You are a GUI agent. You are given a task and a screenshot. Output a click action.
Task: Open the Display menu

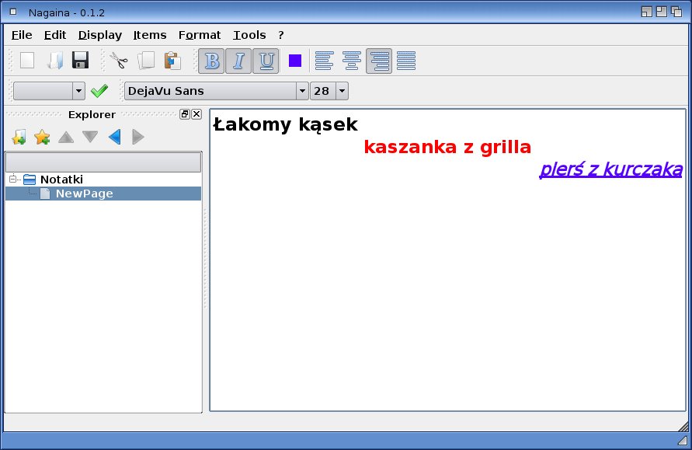tap(99, 35)
